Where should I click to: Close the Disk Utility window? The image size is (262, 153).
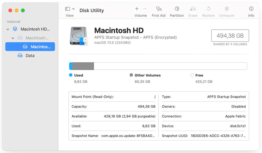tap(10, 10)
